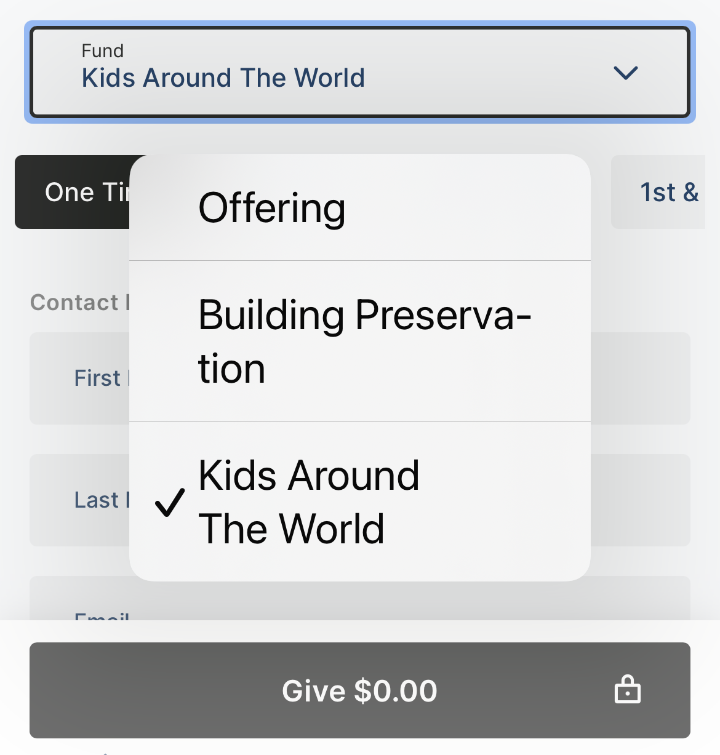Click the selected fund value in Fund field
Viewport: 720px width, 755px height.
point(223,78)
